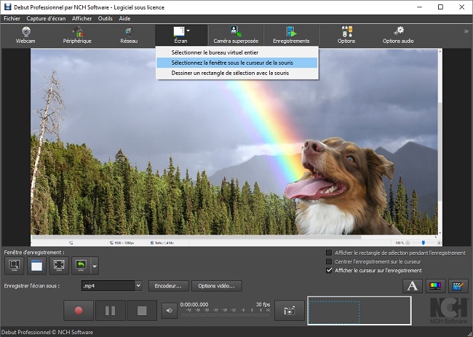
Task: Expand the toolbar overflow chevron
Action: click(466, 31)
